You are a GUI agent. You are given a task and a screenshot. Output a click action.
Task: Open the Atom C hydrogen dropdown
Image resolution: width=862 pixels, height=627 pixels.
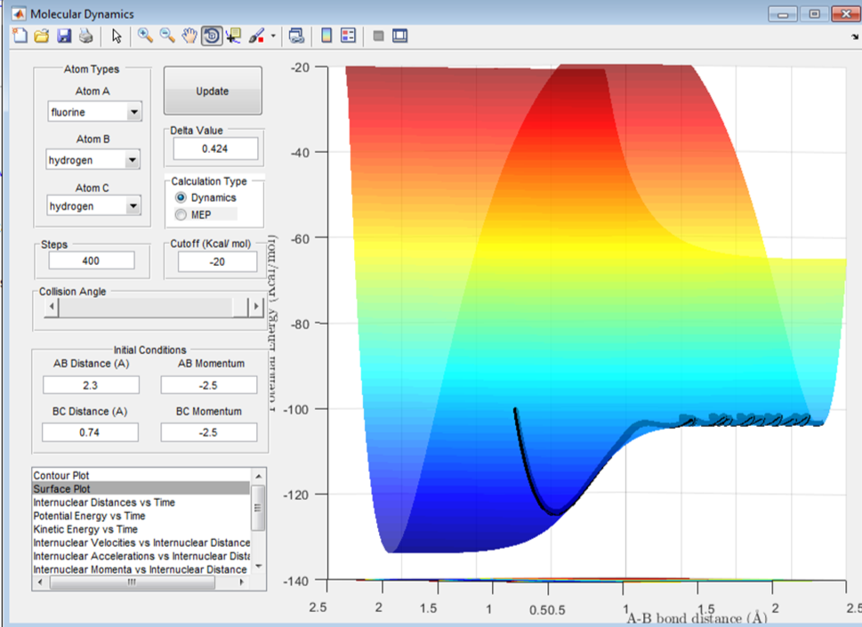point(94,206)
